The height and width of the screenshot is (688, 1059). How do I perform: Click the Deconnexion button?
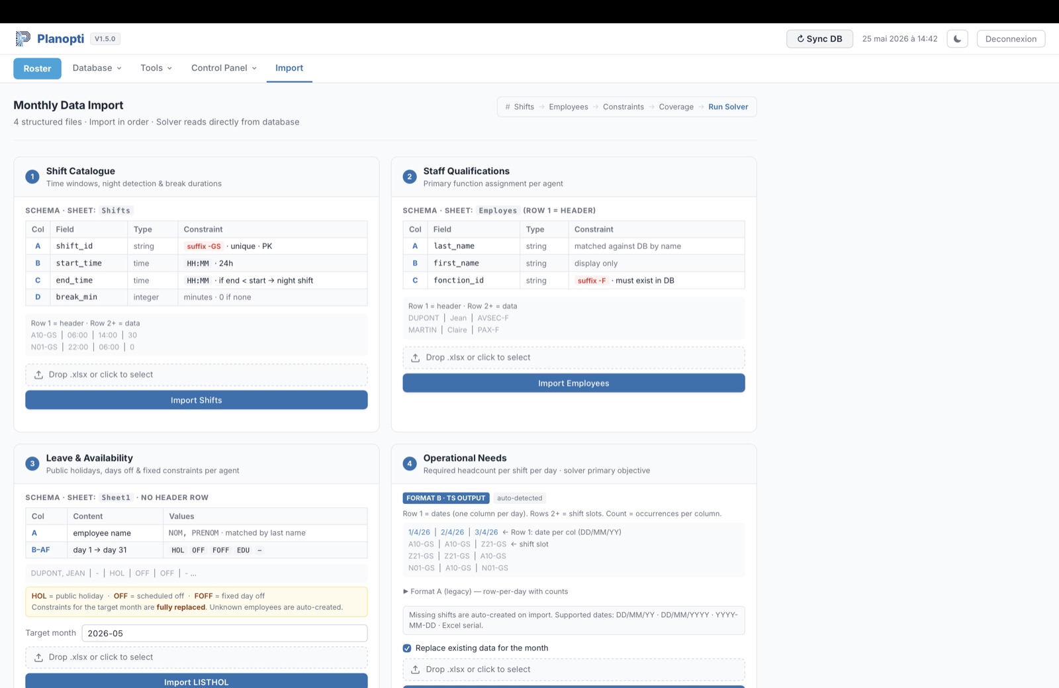[1011, 38]
